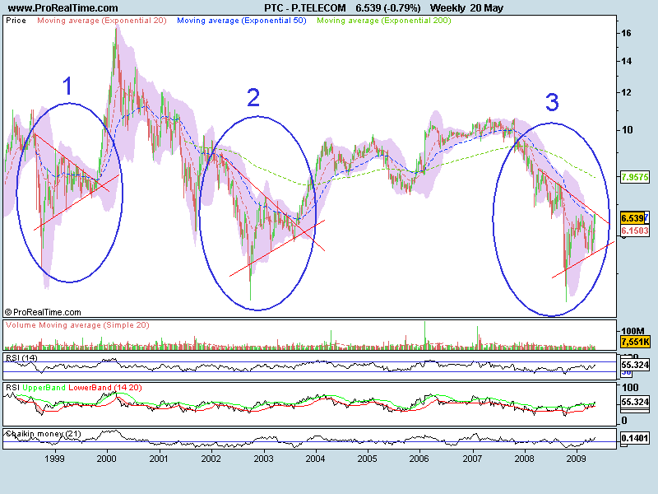The width and height of the screenshot is (658, 494).
Task: Open the Moving average (Exponential 50) label
Action: pos(242,21)
